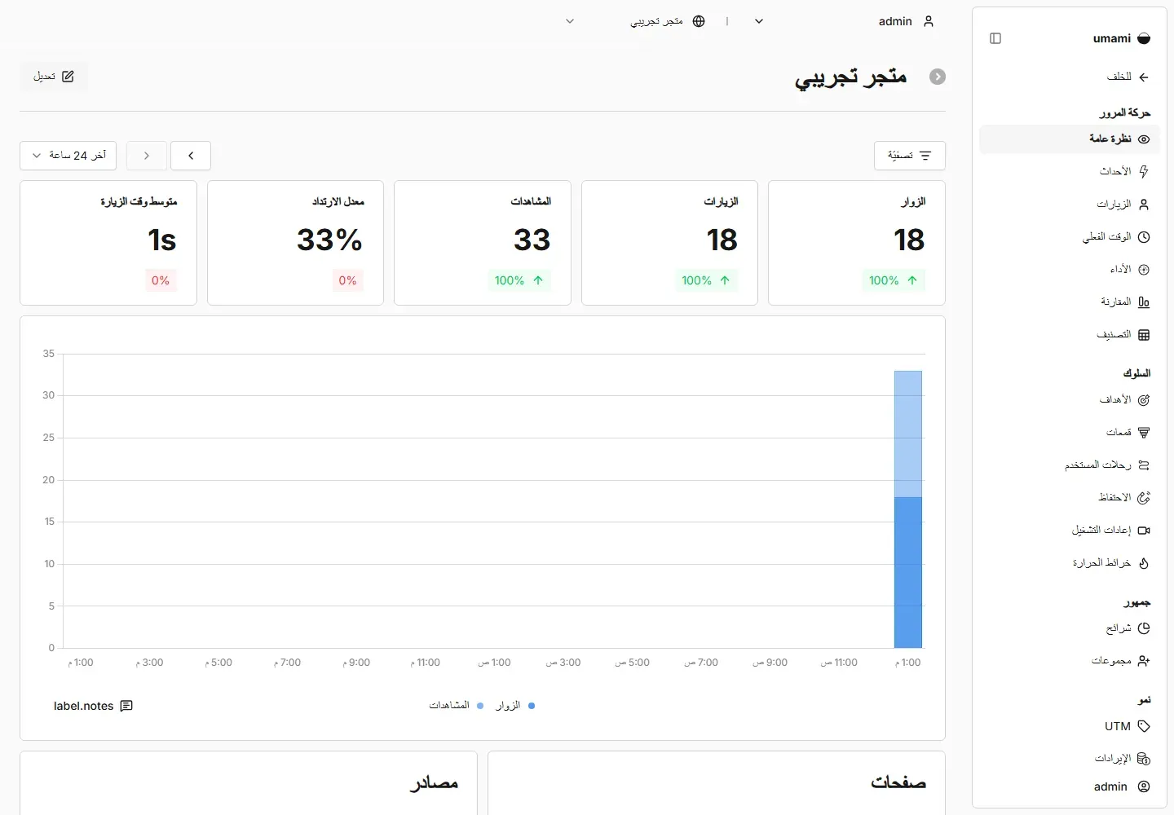
Task: Click the 1:00 م bar in chart
Action: click(908, 509)
